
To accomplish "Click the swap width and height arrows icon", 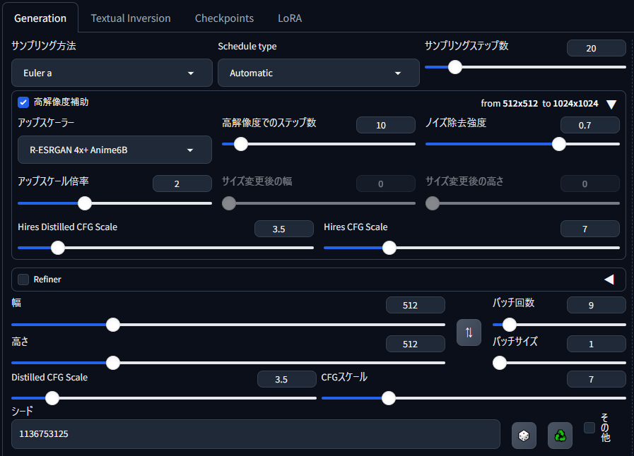I will 469,332.
